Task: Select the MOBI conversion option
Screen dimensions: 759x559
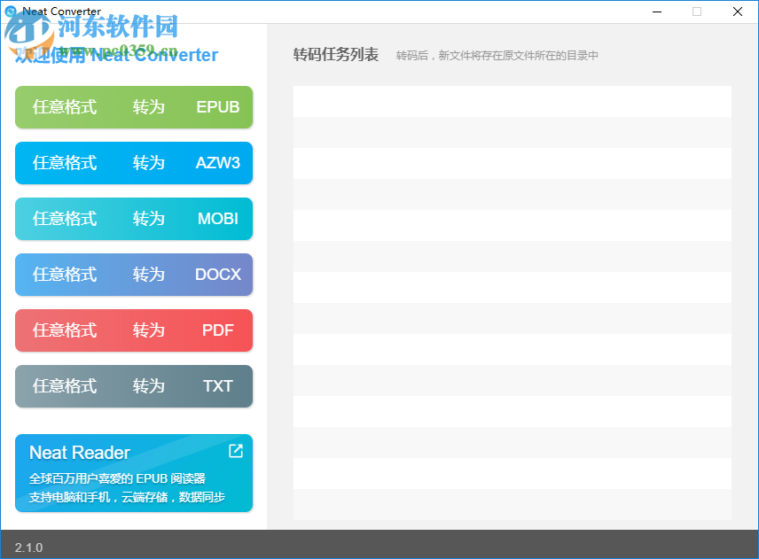Action: [133, 219]
